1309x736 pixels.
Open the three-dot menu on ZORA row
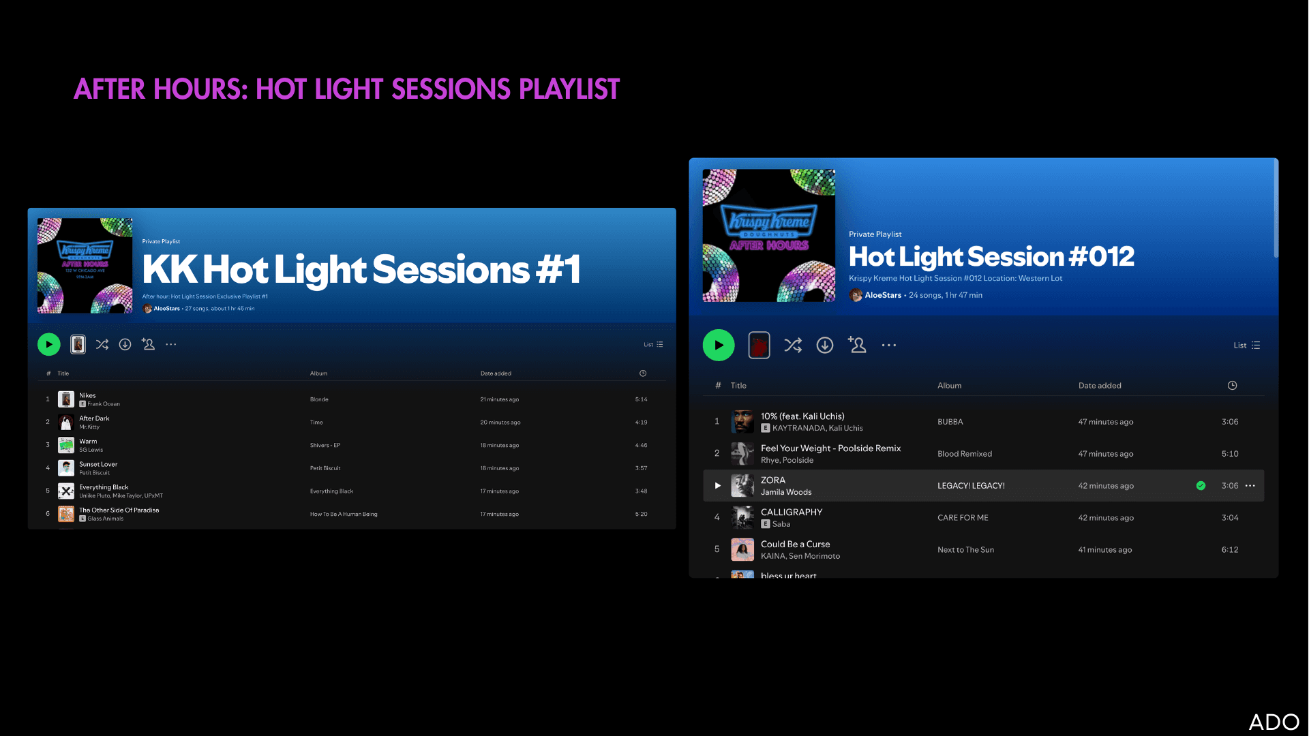pyautogui.click(x=1250, y=486)
